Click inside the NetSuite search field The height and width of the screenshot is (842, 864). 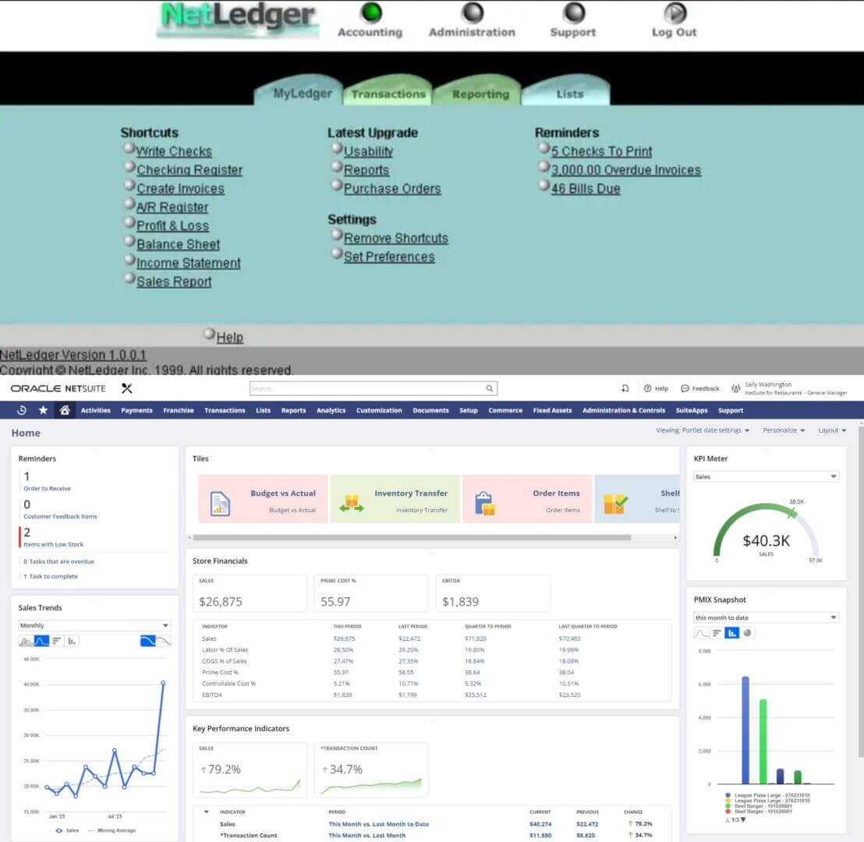(367, 388)
